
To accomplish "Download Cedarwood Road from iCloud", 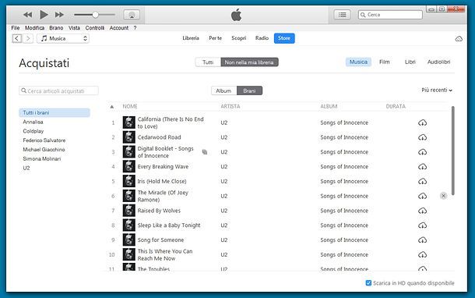I will point(423,137).
